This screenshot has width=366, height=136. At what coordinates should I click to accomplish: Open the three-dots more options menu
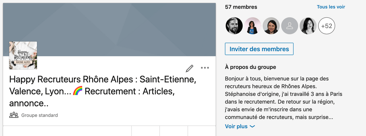205,68
